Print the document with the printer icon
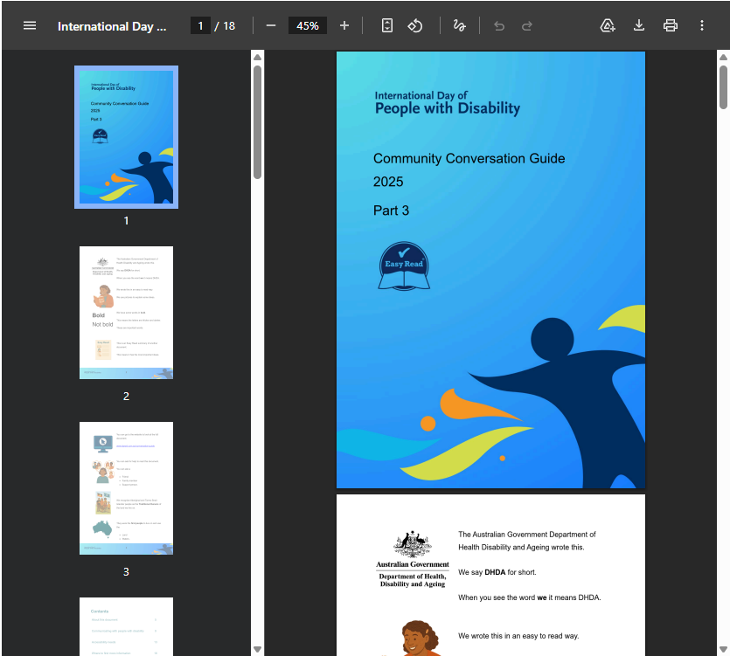The height and width of the screenshot is (656, 730). click(670, 25)
